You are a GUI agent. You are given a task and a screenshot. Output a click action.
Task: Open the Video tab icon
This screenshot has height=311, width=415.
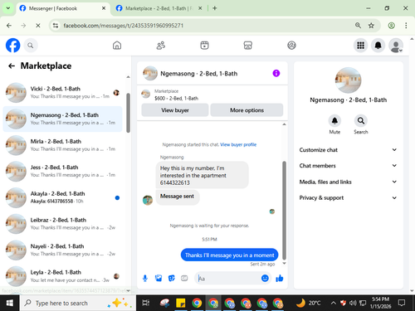pyautogui.click(x=204, y=46)
